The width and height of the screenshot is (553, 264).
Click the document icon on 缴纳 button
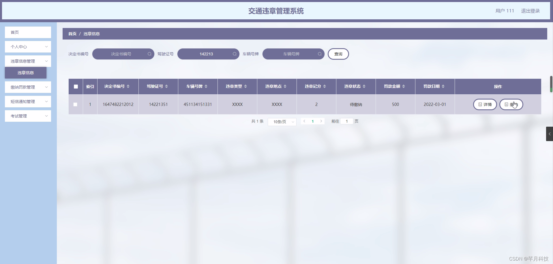(507, 104)
